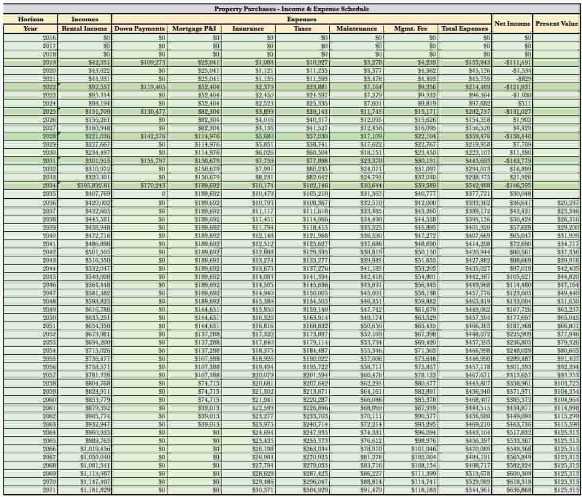Click management fee $42,000 for 2036

click(410, 203)
